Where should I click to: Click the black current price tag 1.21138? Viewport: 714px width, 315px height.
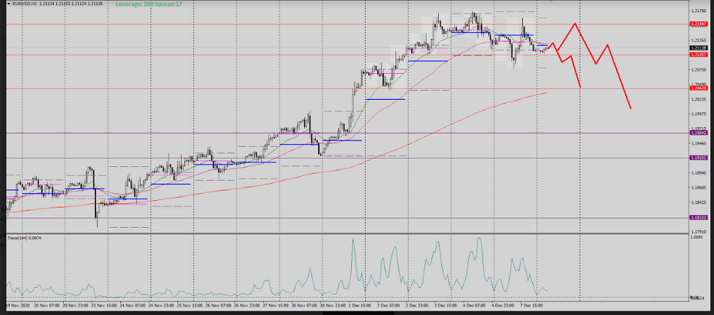point(697,47)
